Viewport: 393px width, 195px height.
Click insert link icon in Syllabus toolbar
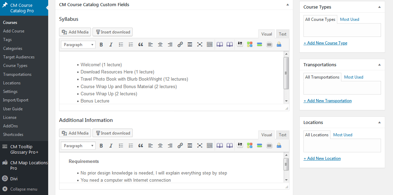coord(180,45)
